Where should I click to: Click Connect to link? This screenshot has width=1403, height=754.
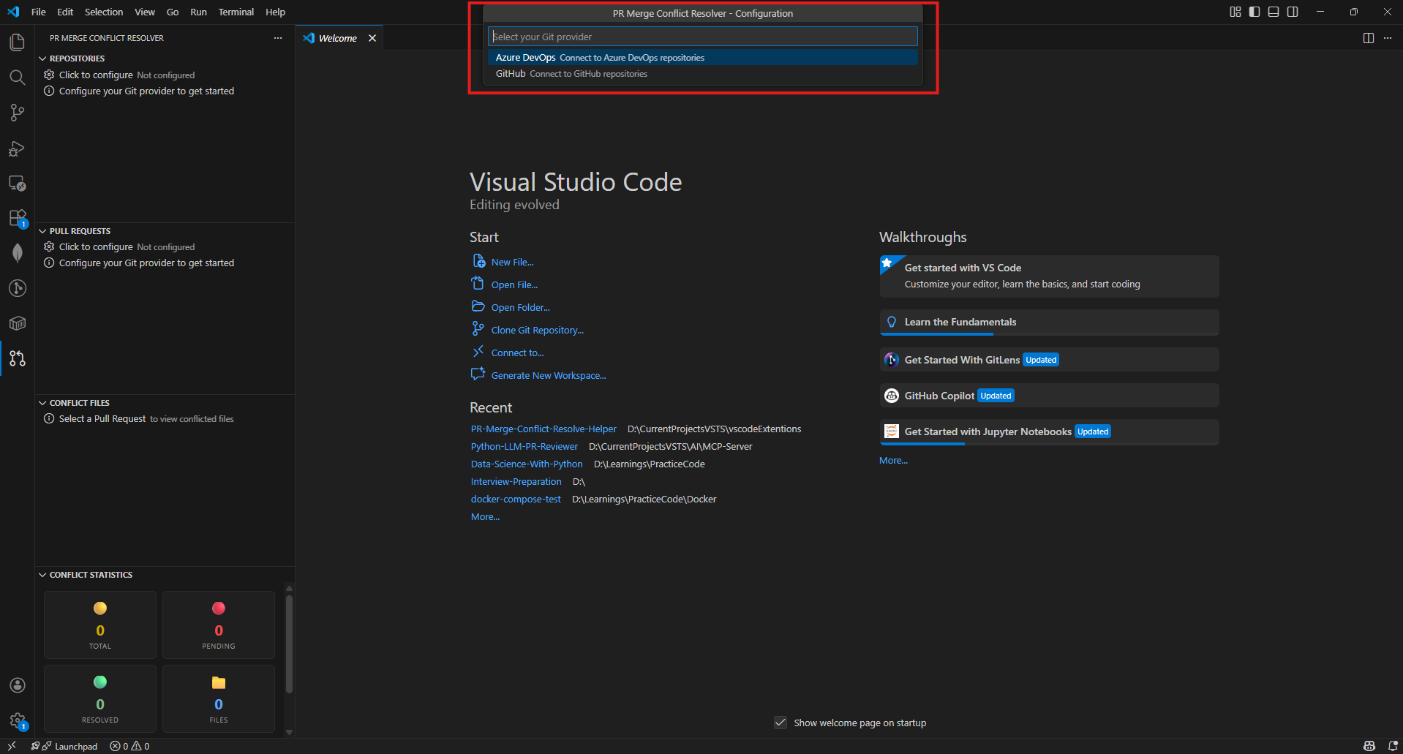(x=517, y=353)
